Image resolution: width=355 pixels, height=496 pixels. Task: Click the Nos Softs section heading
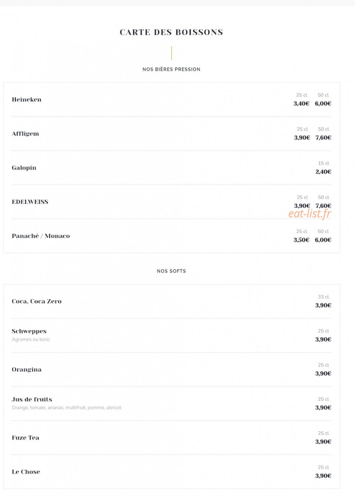[x=171, y=271]
